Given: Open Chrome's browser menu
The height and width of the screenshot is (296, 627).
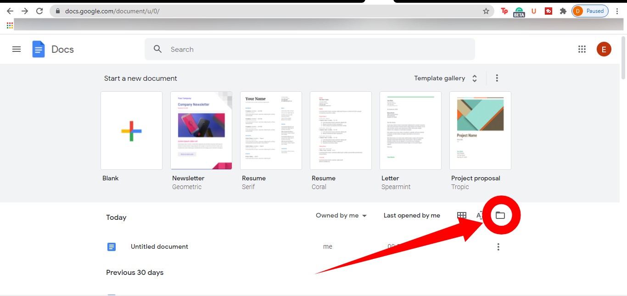Looking at the screenshot, I should (x=617, y=11).
